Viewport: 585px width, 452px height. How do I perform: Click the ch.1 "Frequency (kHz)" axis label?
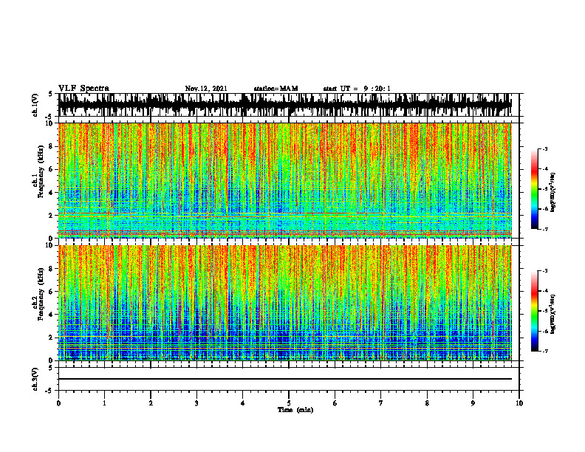pos(41,171)
